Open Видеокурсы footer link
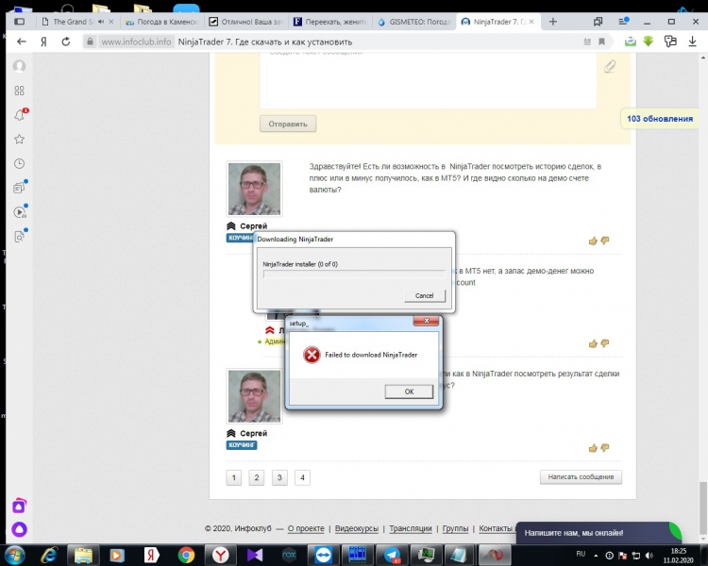Screen dimensions: 708x566 pos(356,528)
